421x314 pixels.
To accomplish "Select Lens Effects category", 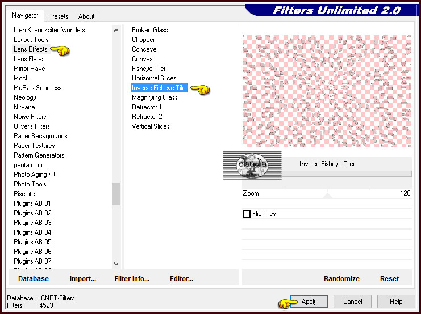I will (x=31, y=49).
